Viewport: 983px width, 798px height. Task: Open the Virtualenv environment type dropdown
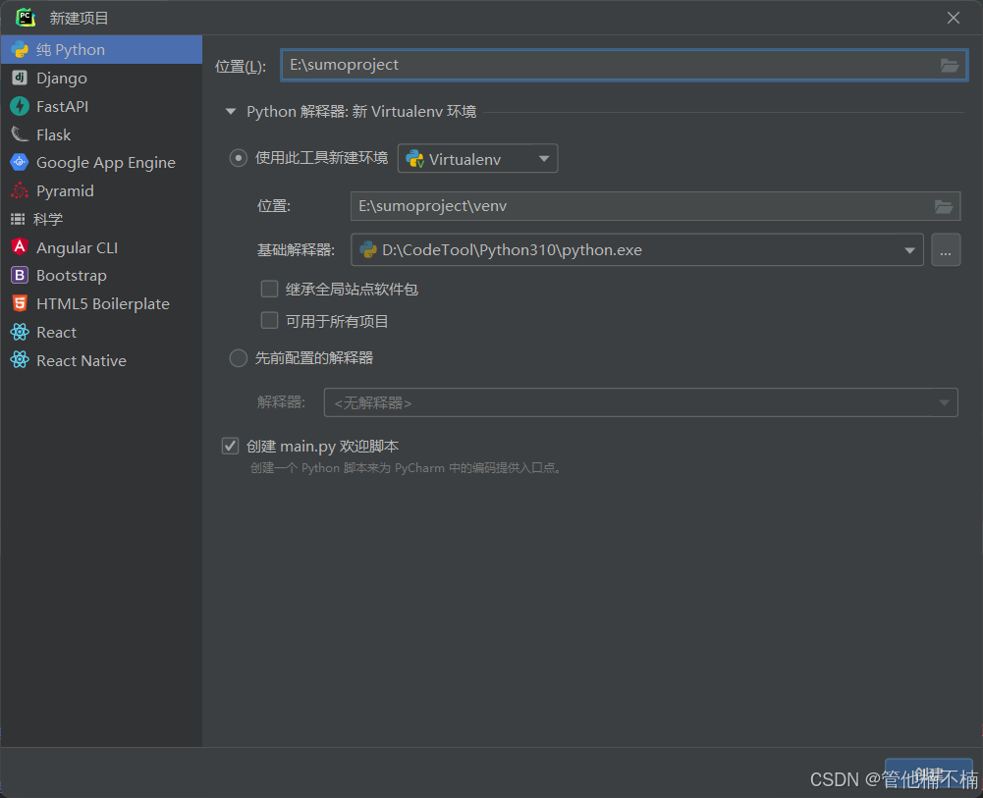pos(477,158)
